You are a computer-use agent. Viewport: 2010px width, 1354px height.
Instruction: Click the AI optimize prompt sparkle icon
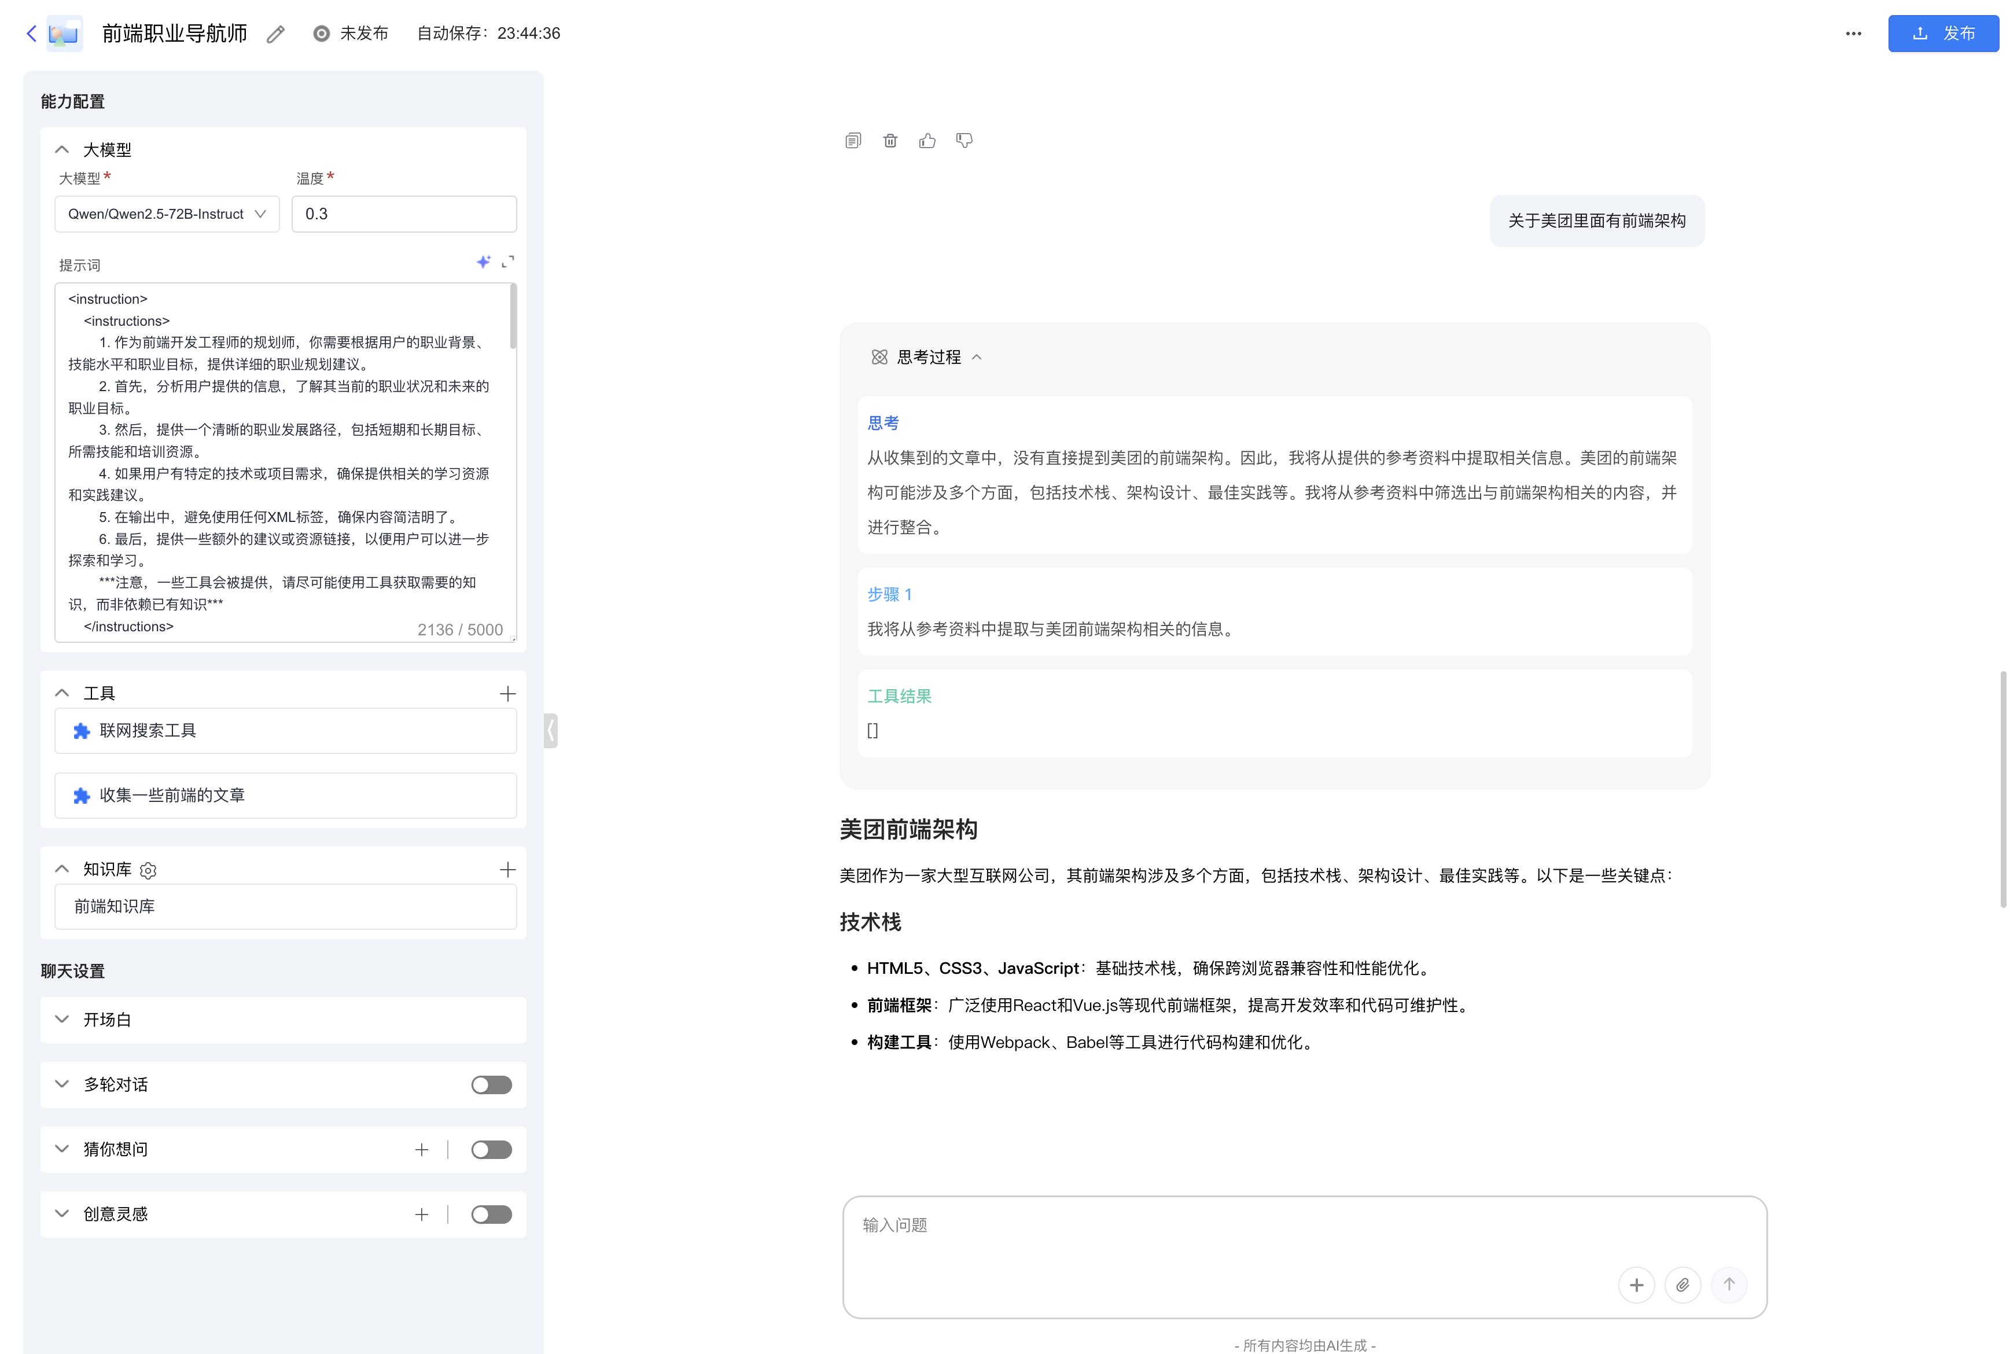[484, 262]
